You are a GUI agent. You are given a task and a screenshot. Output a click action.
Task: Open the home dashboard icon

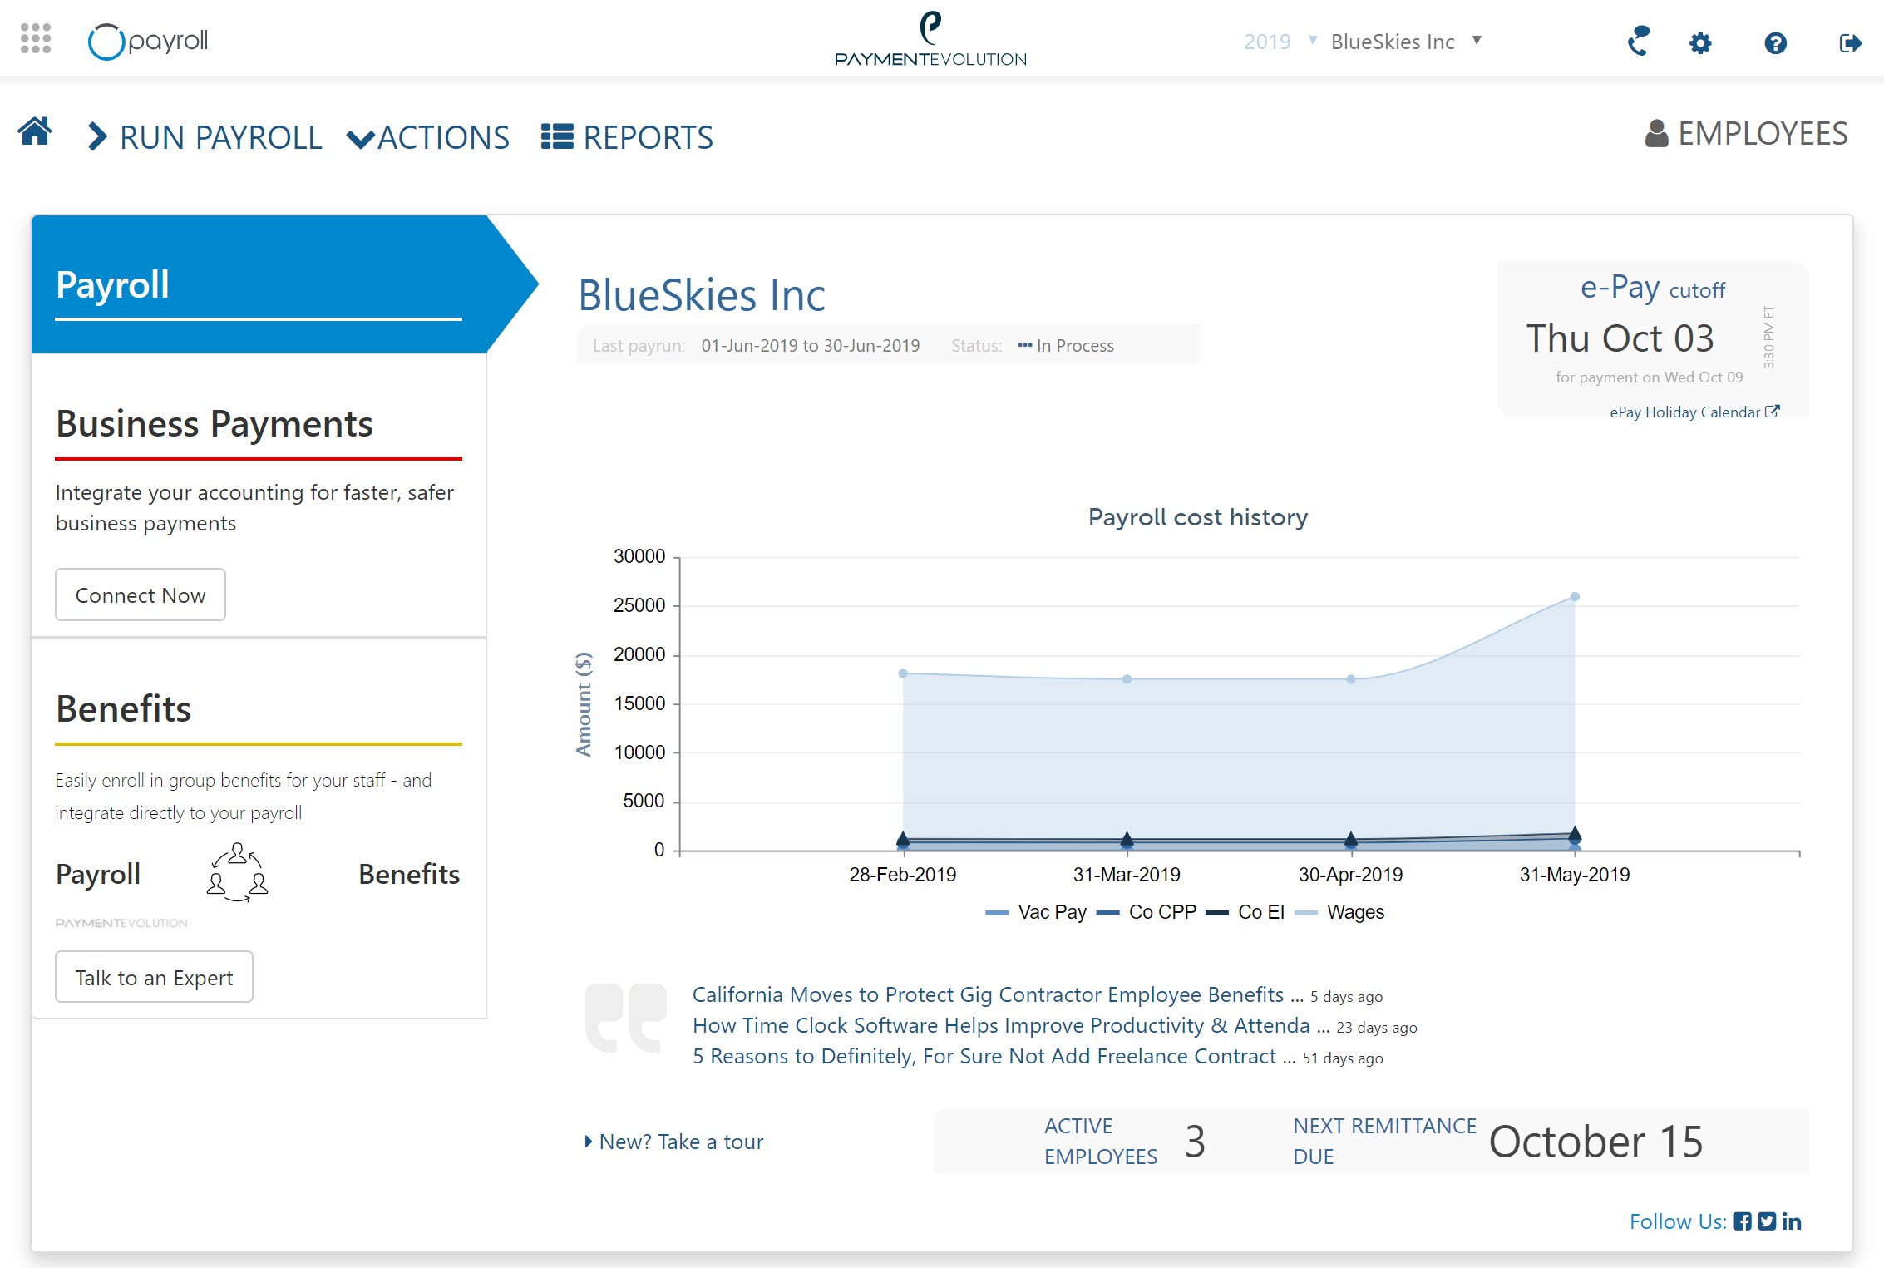click(x=35, y=133)
